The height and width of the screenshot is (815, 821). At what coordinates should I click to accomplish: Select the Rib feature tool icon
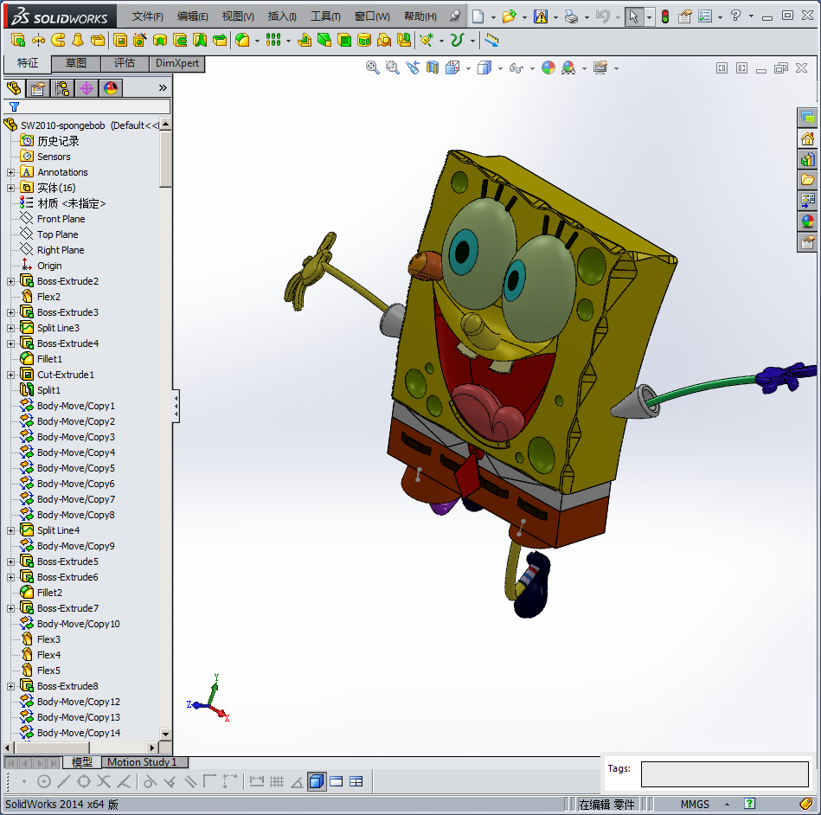[x=304, y=40]
